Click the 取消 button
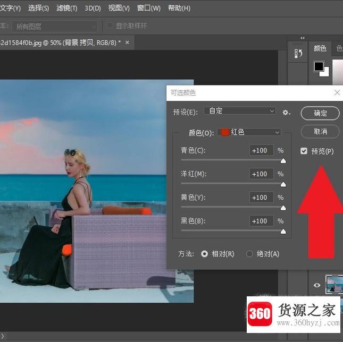 click(320, 132)
